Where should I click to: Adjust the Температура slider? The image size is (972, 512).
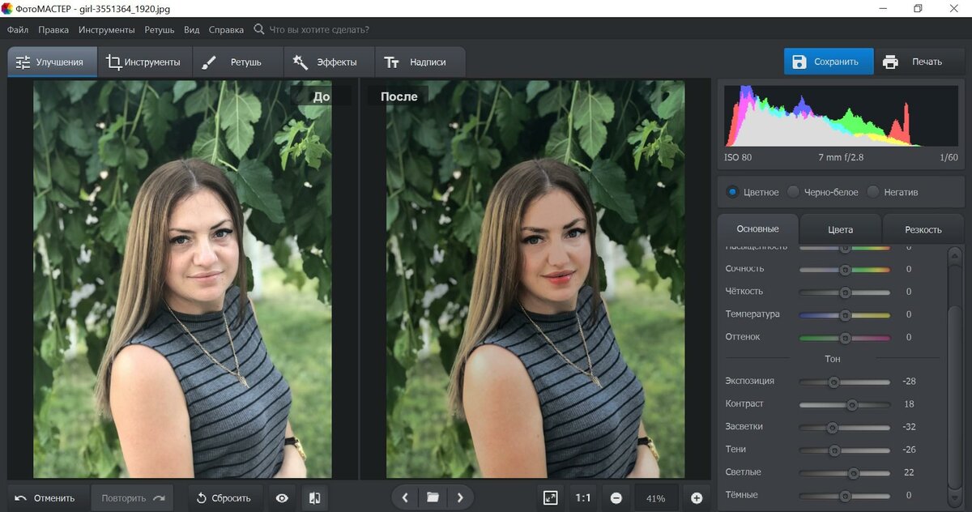[845, 314]
